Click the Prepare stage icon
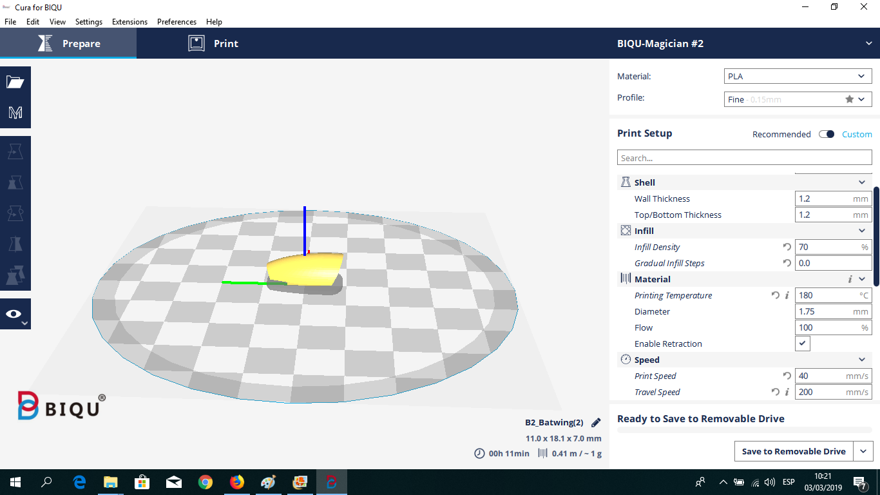 coord(45,43)
